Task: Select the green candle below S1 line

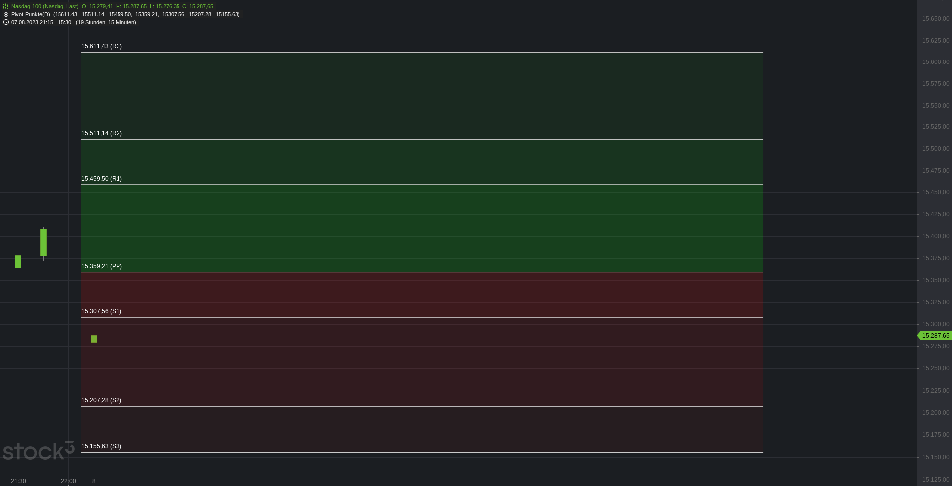Action: pos(94,339)
